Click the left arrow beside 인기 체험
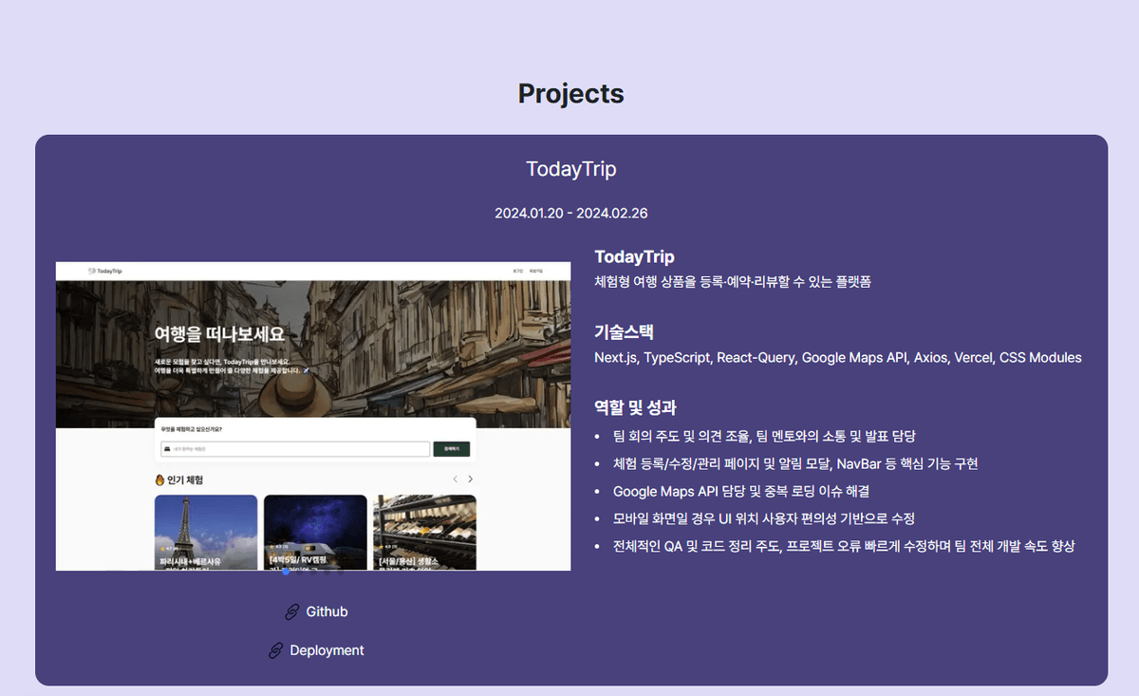The width and height of the screenshot is (1139, 696). click(455, 478)
